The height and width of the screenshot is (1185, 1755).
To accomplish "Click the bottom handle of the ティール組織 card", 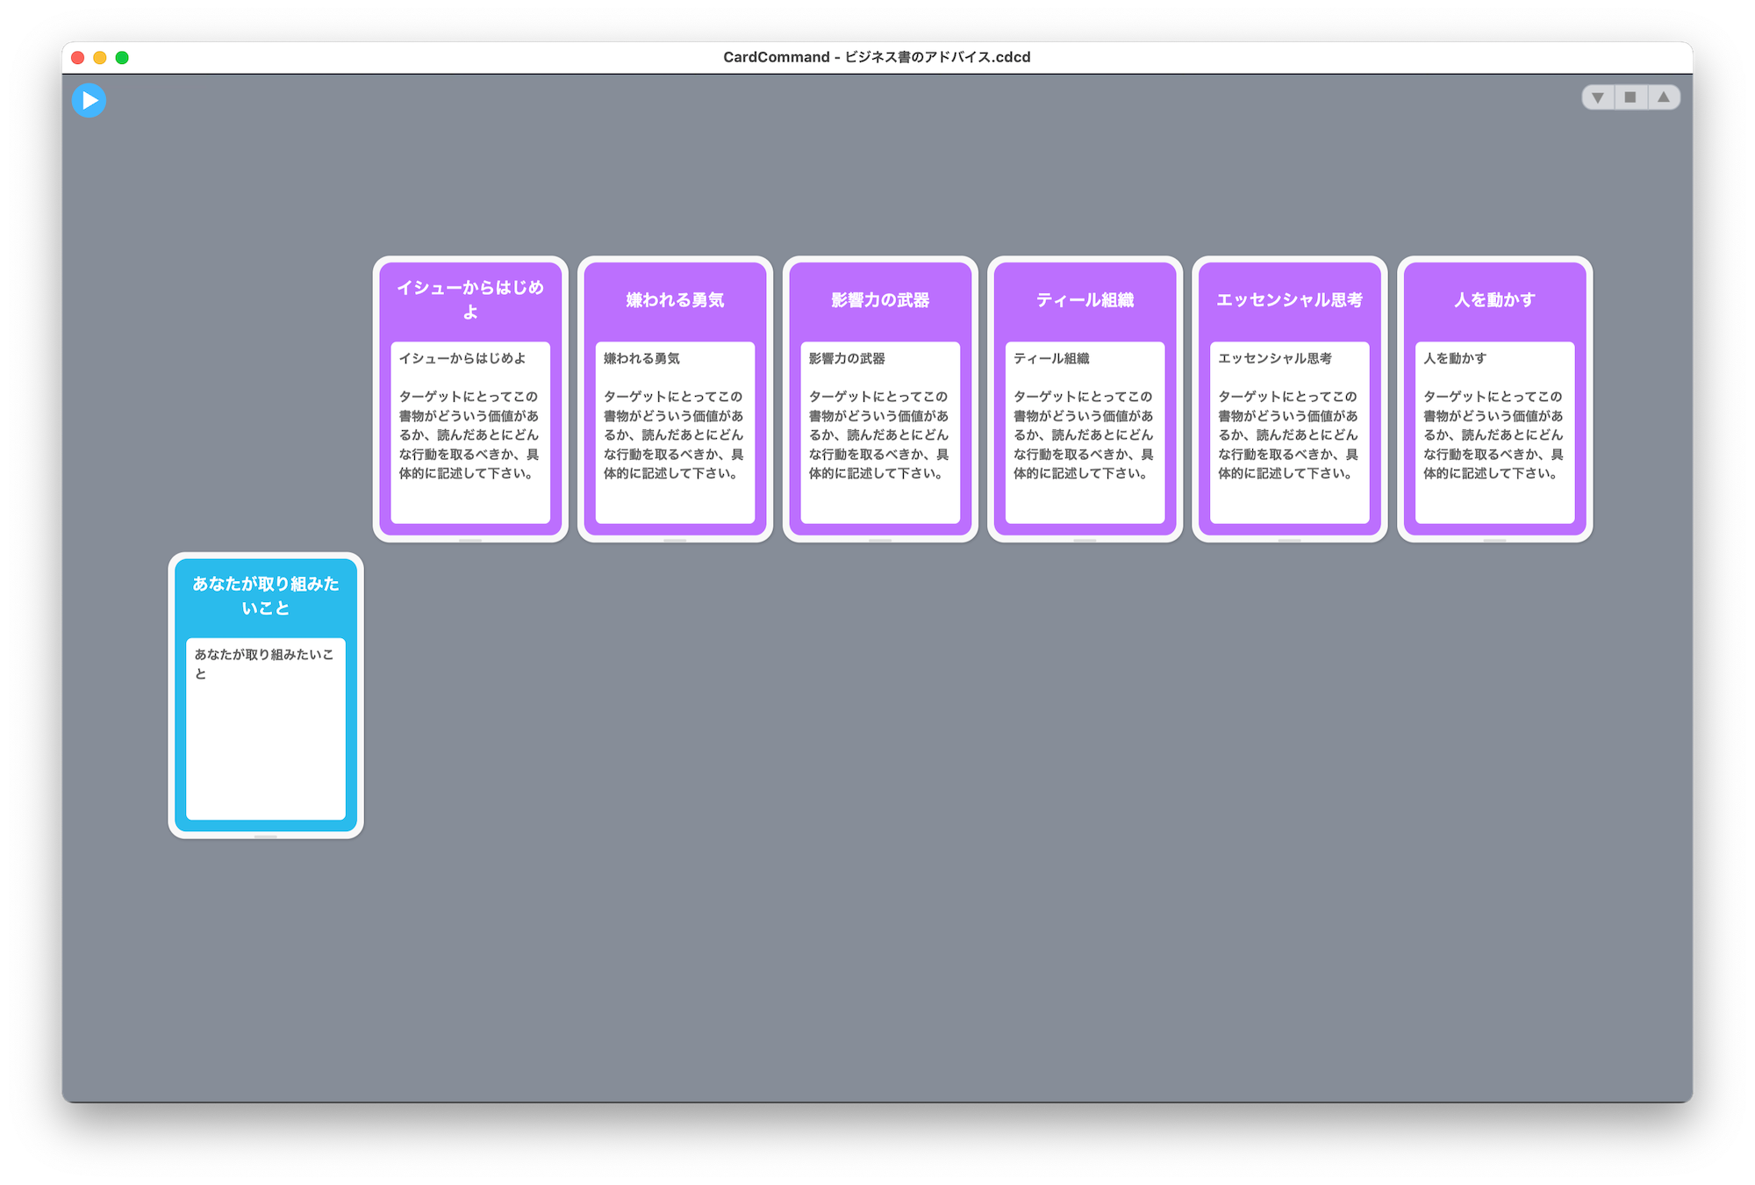I will 1085,540.
